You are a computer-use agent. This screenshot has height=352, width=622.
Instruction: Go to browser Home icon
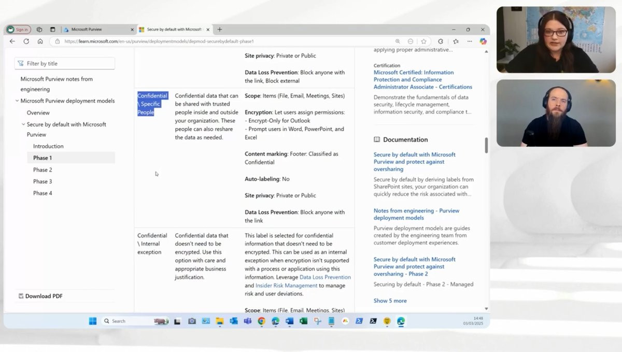point(40,41)
